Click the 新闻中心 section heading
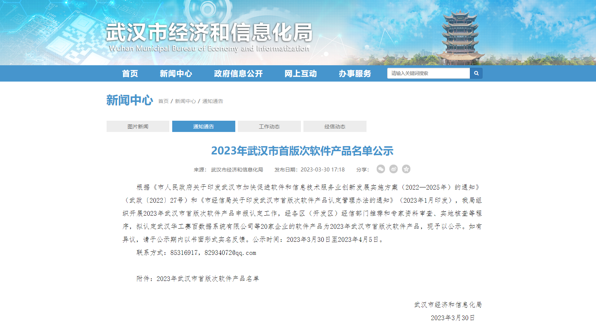This screenshot has width=596, height=327. point(129,100)
